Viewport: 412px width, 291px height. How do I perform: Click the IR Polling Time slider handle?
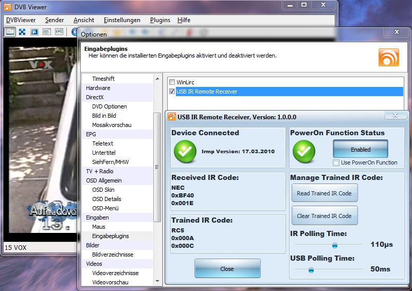pyautogui.click(x=334, y=245)
